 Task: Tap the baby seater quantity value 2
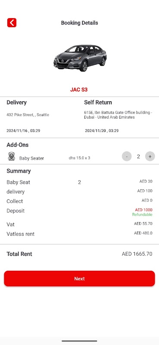click(138, 157)
